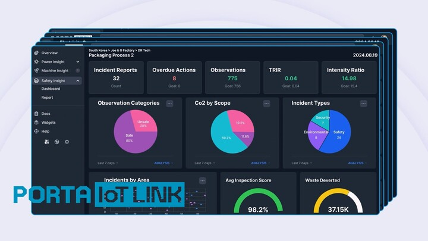This screenshot has width=428, height=241.
Task: Click the Incident Reports 32 card
Action: (x=116, y=77)
